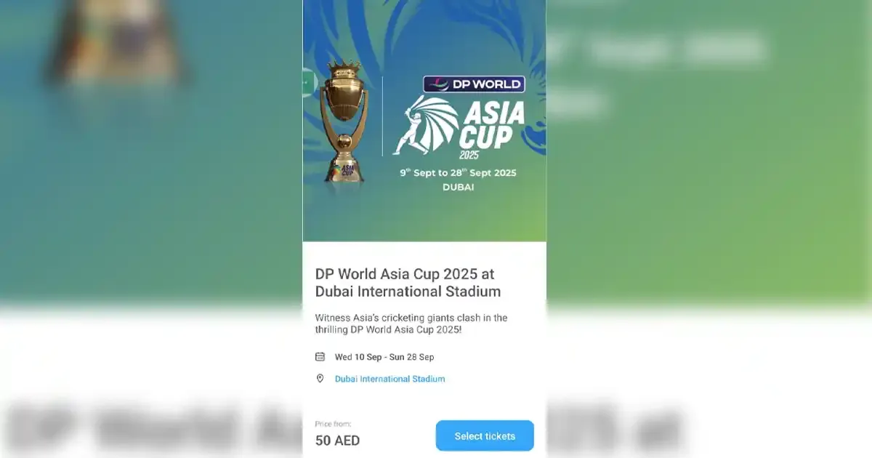Tap the green back button on banner edge
The height and width of the screenshot is (458, 872).
pyautogui.click(x=308, y=83)
